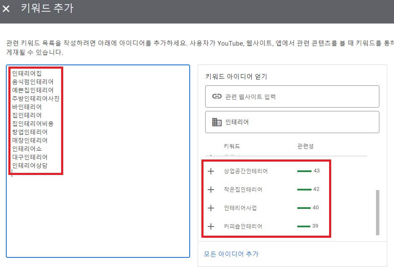Click keyword line 예쁜집인테리어 in textarea
This screenshot has width=394, height=270.
click(x=33, y=90)
